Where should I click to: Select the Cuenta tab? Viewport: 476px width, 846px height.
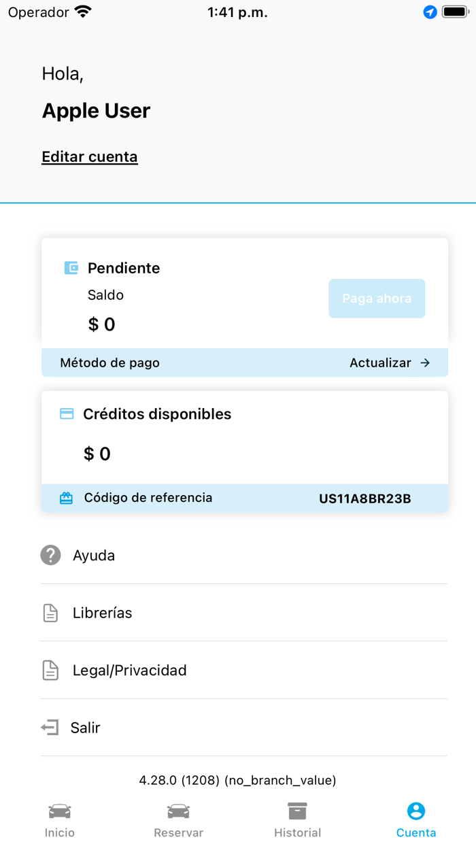point(416,819)
